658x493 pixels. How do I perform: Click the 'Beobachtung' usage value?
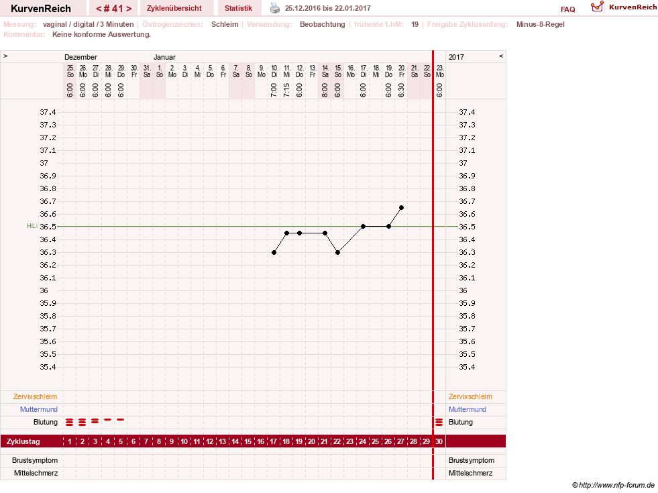point(322,24)
